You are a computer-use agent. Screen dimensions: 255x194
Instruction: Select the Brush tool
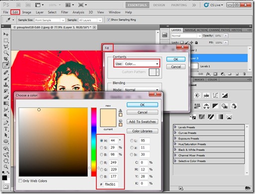pyautogui.click(x=6, y=78)
